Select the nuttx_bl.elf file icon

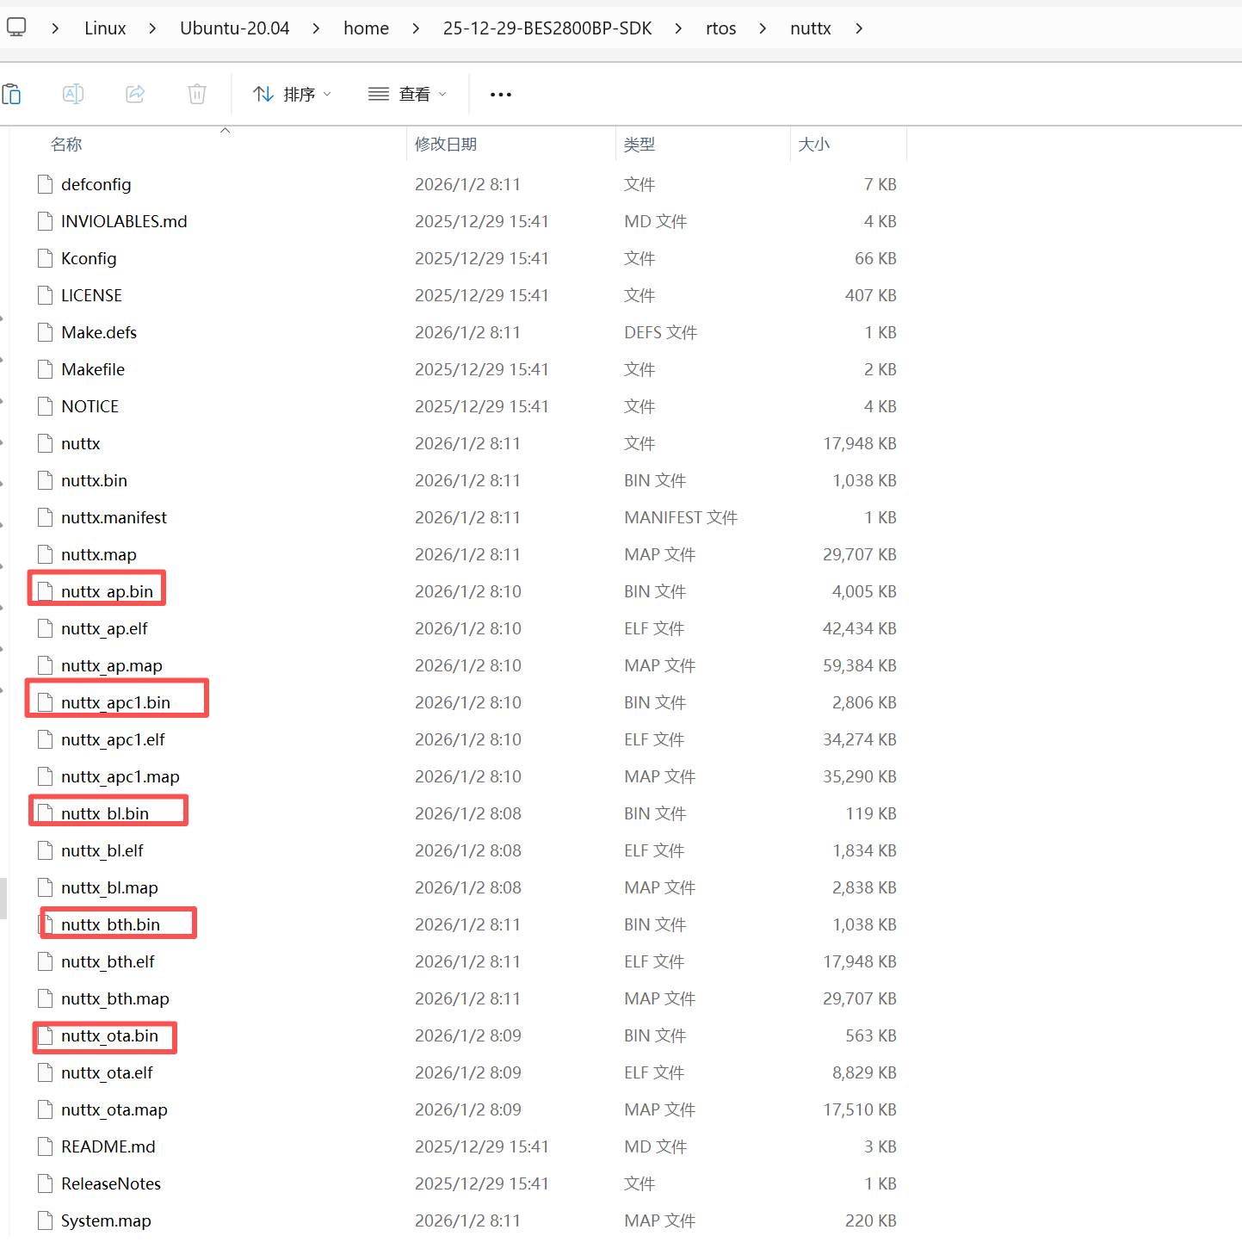(46, 850)
